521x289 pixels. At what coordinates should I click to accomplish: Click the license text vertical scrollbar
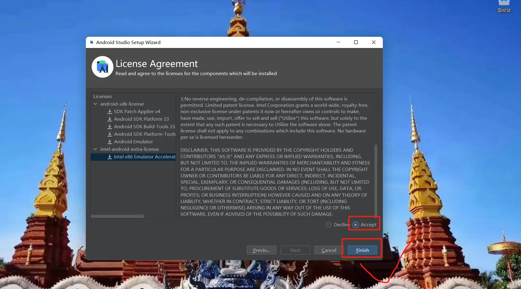tap(376, 180)
